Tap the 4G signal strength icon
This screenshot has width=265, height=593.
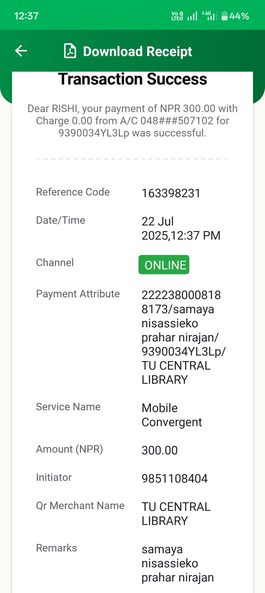tap(208, 16)
